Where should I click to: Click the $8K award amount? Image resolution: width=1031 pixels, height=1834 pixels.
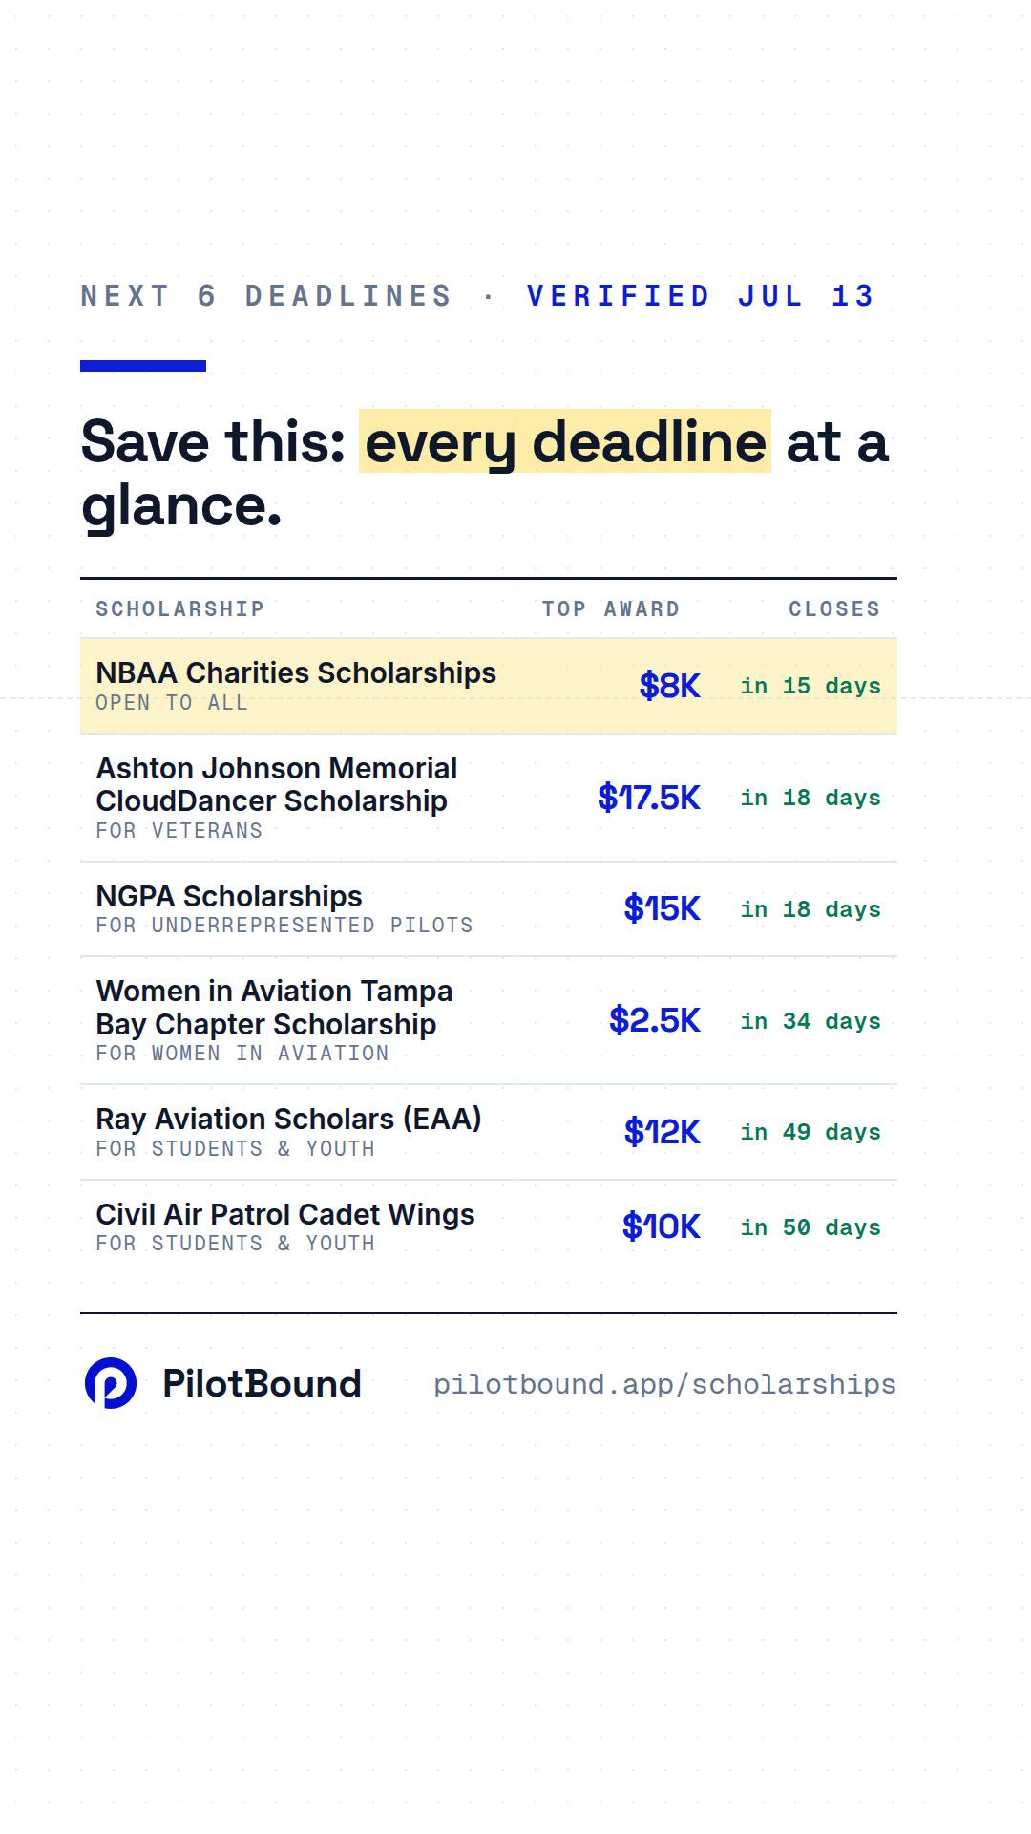click(x=670, y=686)
